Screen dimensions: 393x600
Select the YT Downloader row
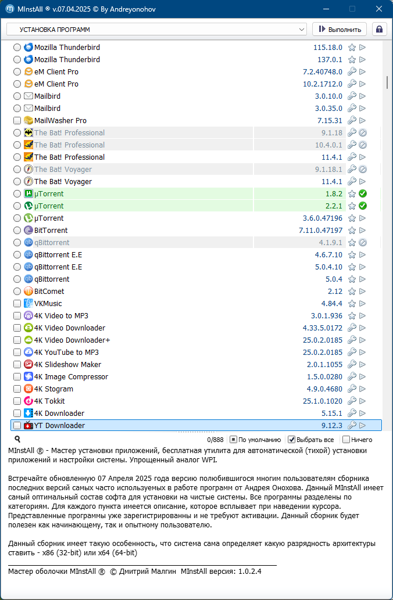coord(196,425)
